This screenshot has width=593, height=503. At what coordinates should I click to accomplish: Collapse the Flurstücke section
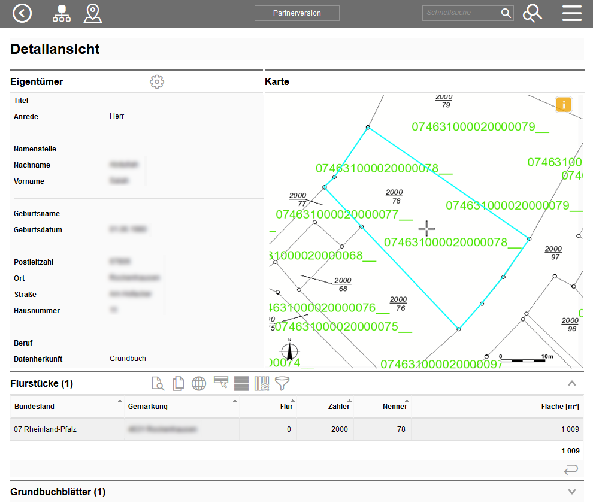pyautogui.click(x=572, y=383)
